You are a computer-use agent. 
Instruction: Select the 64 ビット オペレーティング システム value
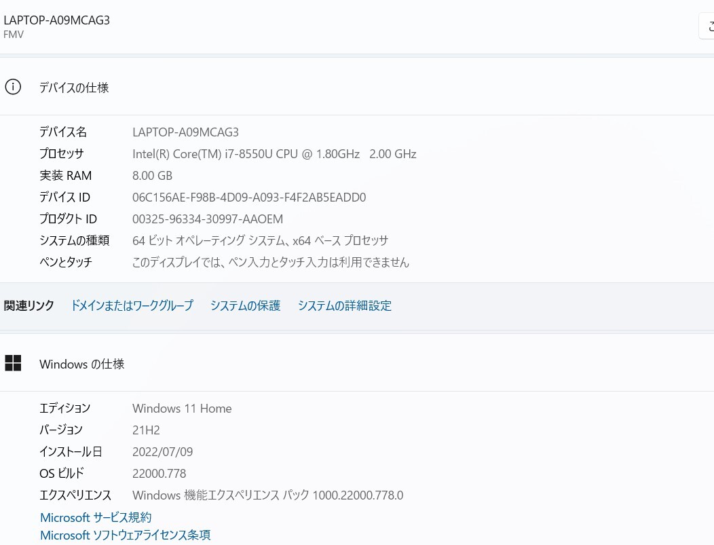(260, 240)
